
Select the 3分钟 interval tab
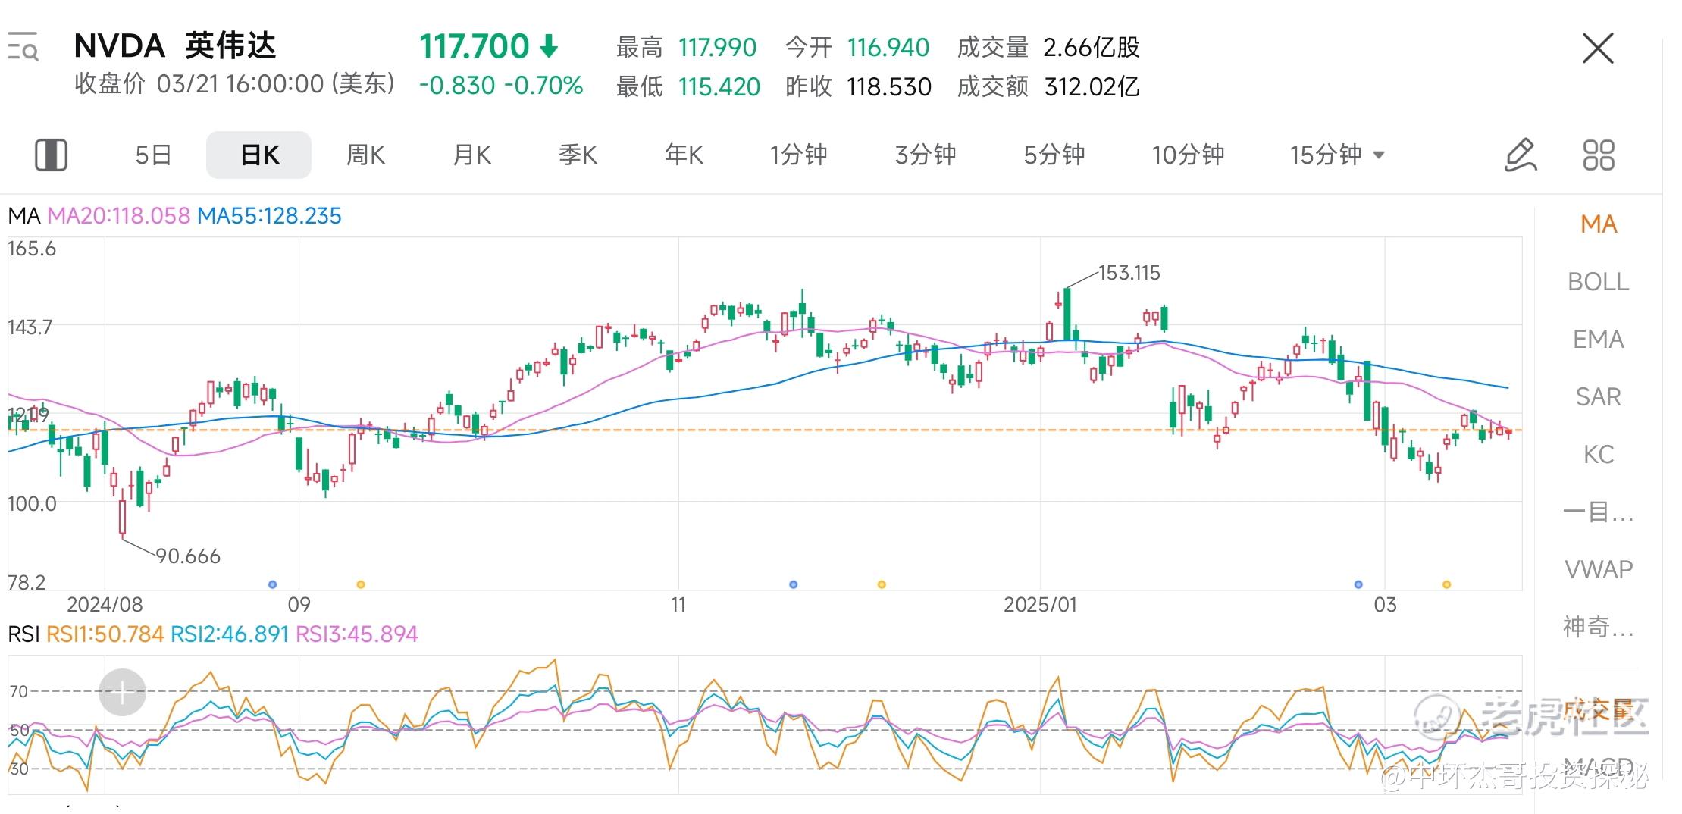click(926, 155)
